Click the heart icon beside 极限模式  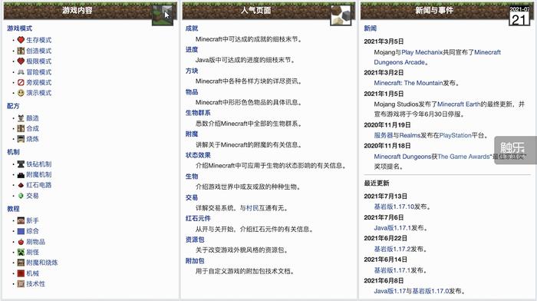coord(21,61)
